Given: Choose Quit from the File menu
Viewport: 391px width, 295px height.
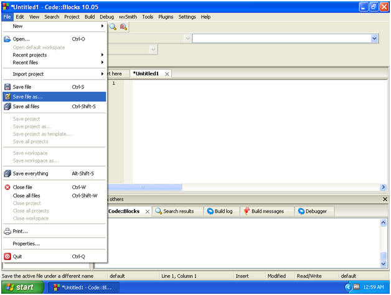Looking at the screenshot, I should 55,256.
